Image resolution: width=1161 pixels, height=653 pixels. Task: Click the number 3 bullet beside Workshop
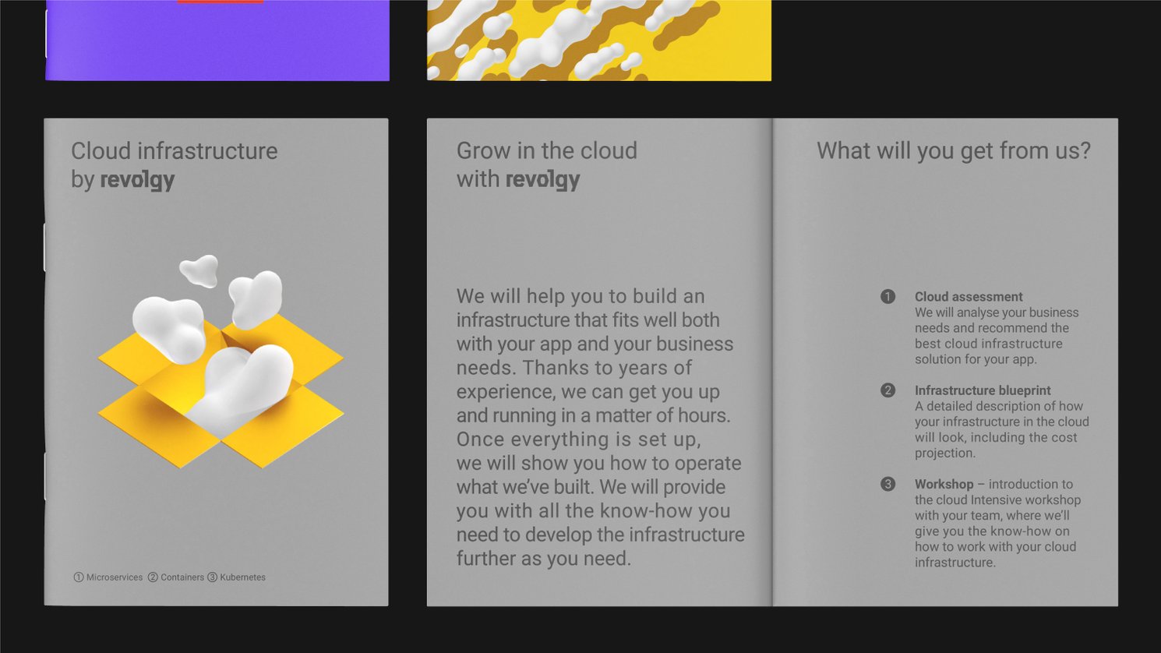888,484
